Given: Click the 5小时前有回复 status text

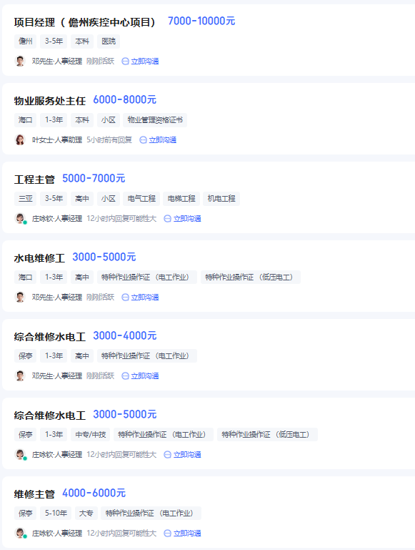Looking at the screenshot, I should (109, 139).
